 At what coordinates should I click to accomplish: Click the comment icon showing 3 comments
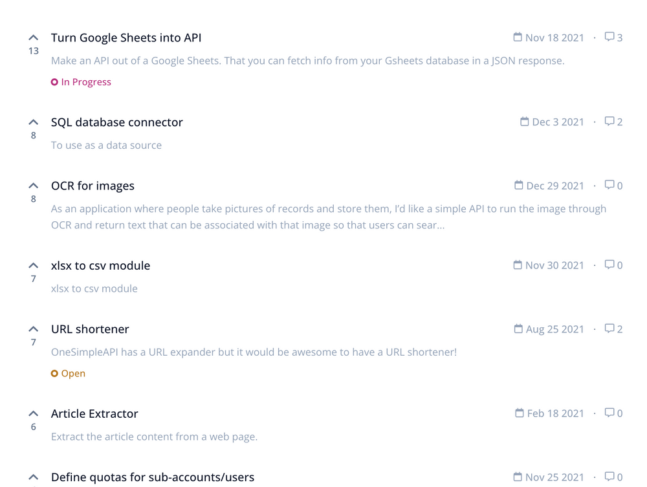click(x=609, y=37)
